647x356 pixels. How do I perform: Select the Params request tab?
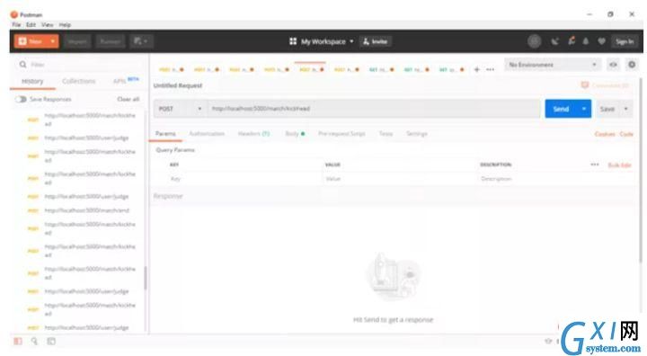[x=165, y=134]
